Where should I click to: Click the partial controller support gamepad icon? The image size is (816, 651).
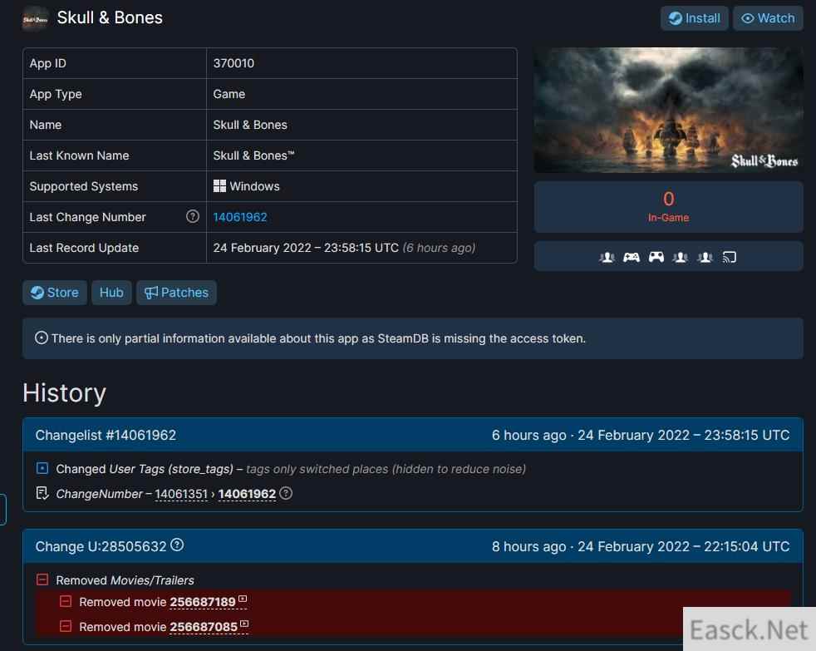632,257
